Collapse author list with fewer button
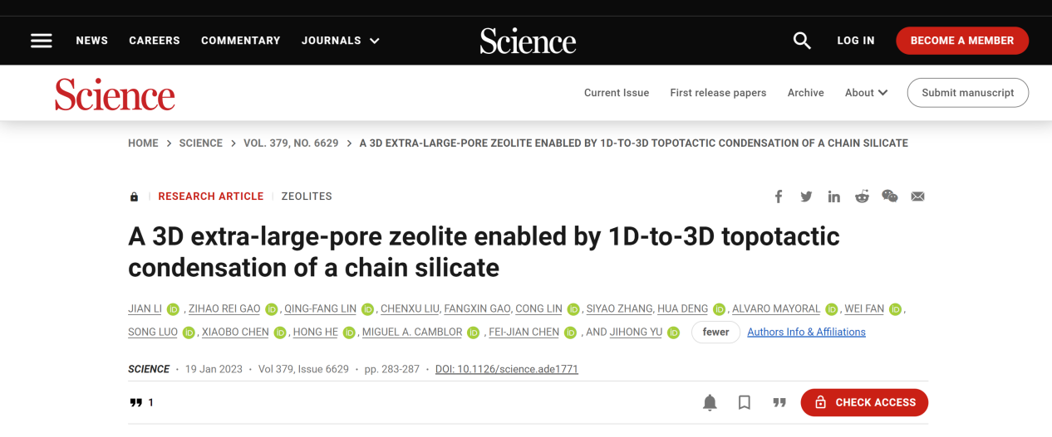This screenshot has width=1052, height=437. point(715,332)
